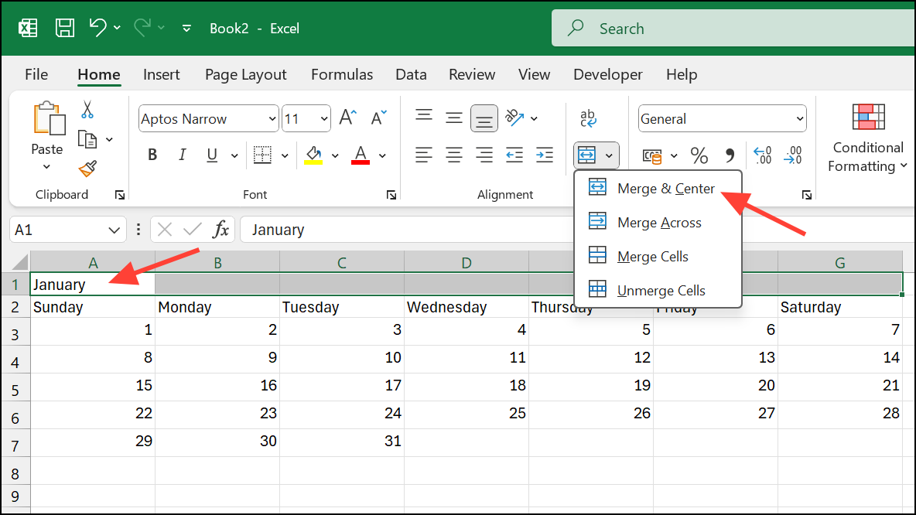This screenshot has width=916, height=515.
Task: Toggle Bold formatting
Action: point(152,155)
